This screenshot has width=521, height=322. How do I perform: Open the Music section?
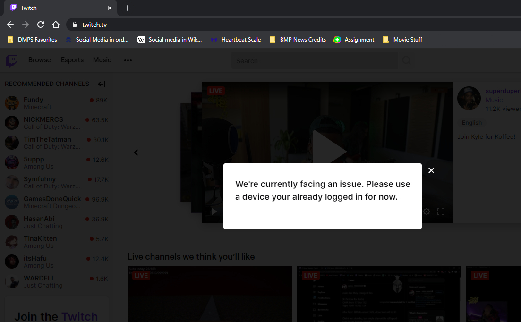pos(102,60)
